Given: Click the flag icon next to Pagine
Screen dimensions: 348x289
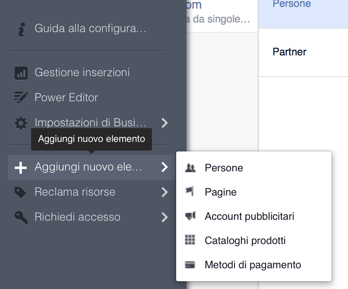Looking at the screenshot, I should [190, 192].
